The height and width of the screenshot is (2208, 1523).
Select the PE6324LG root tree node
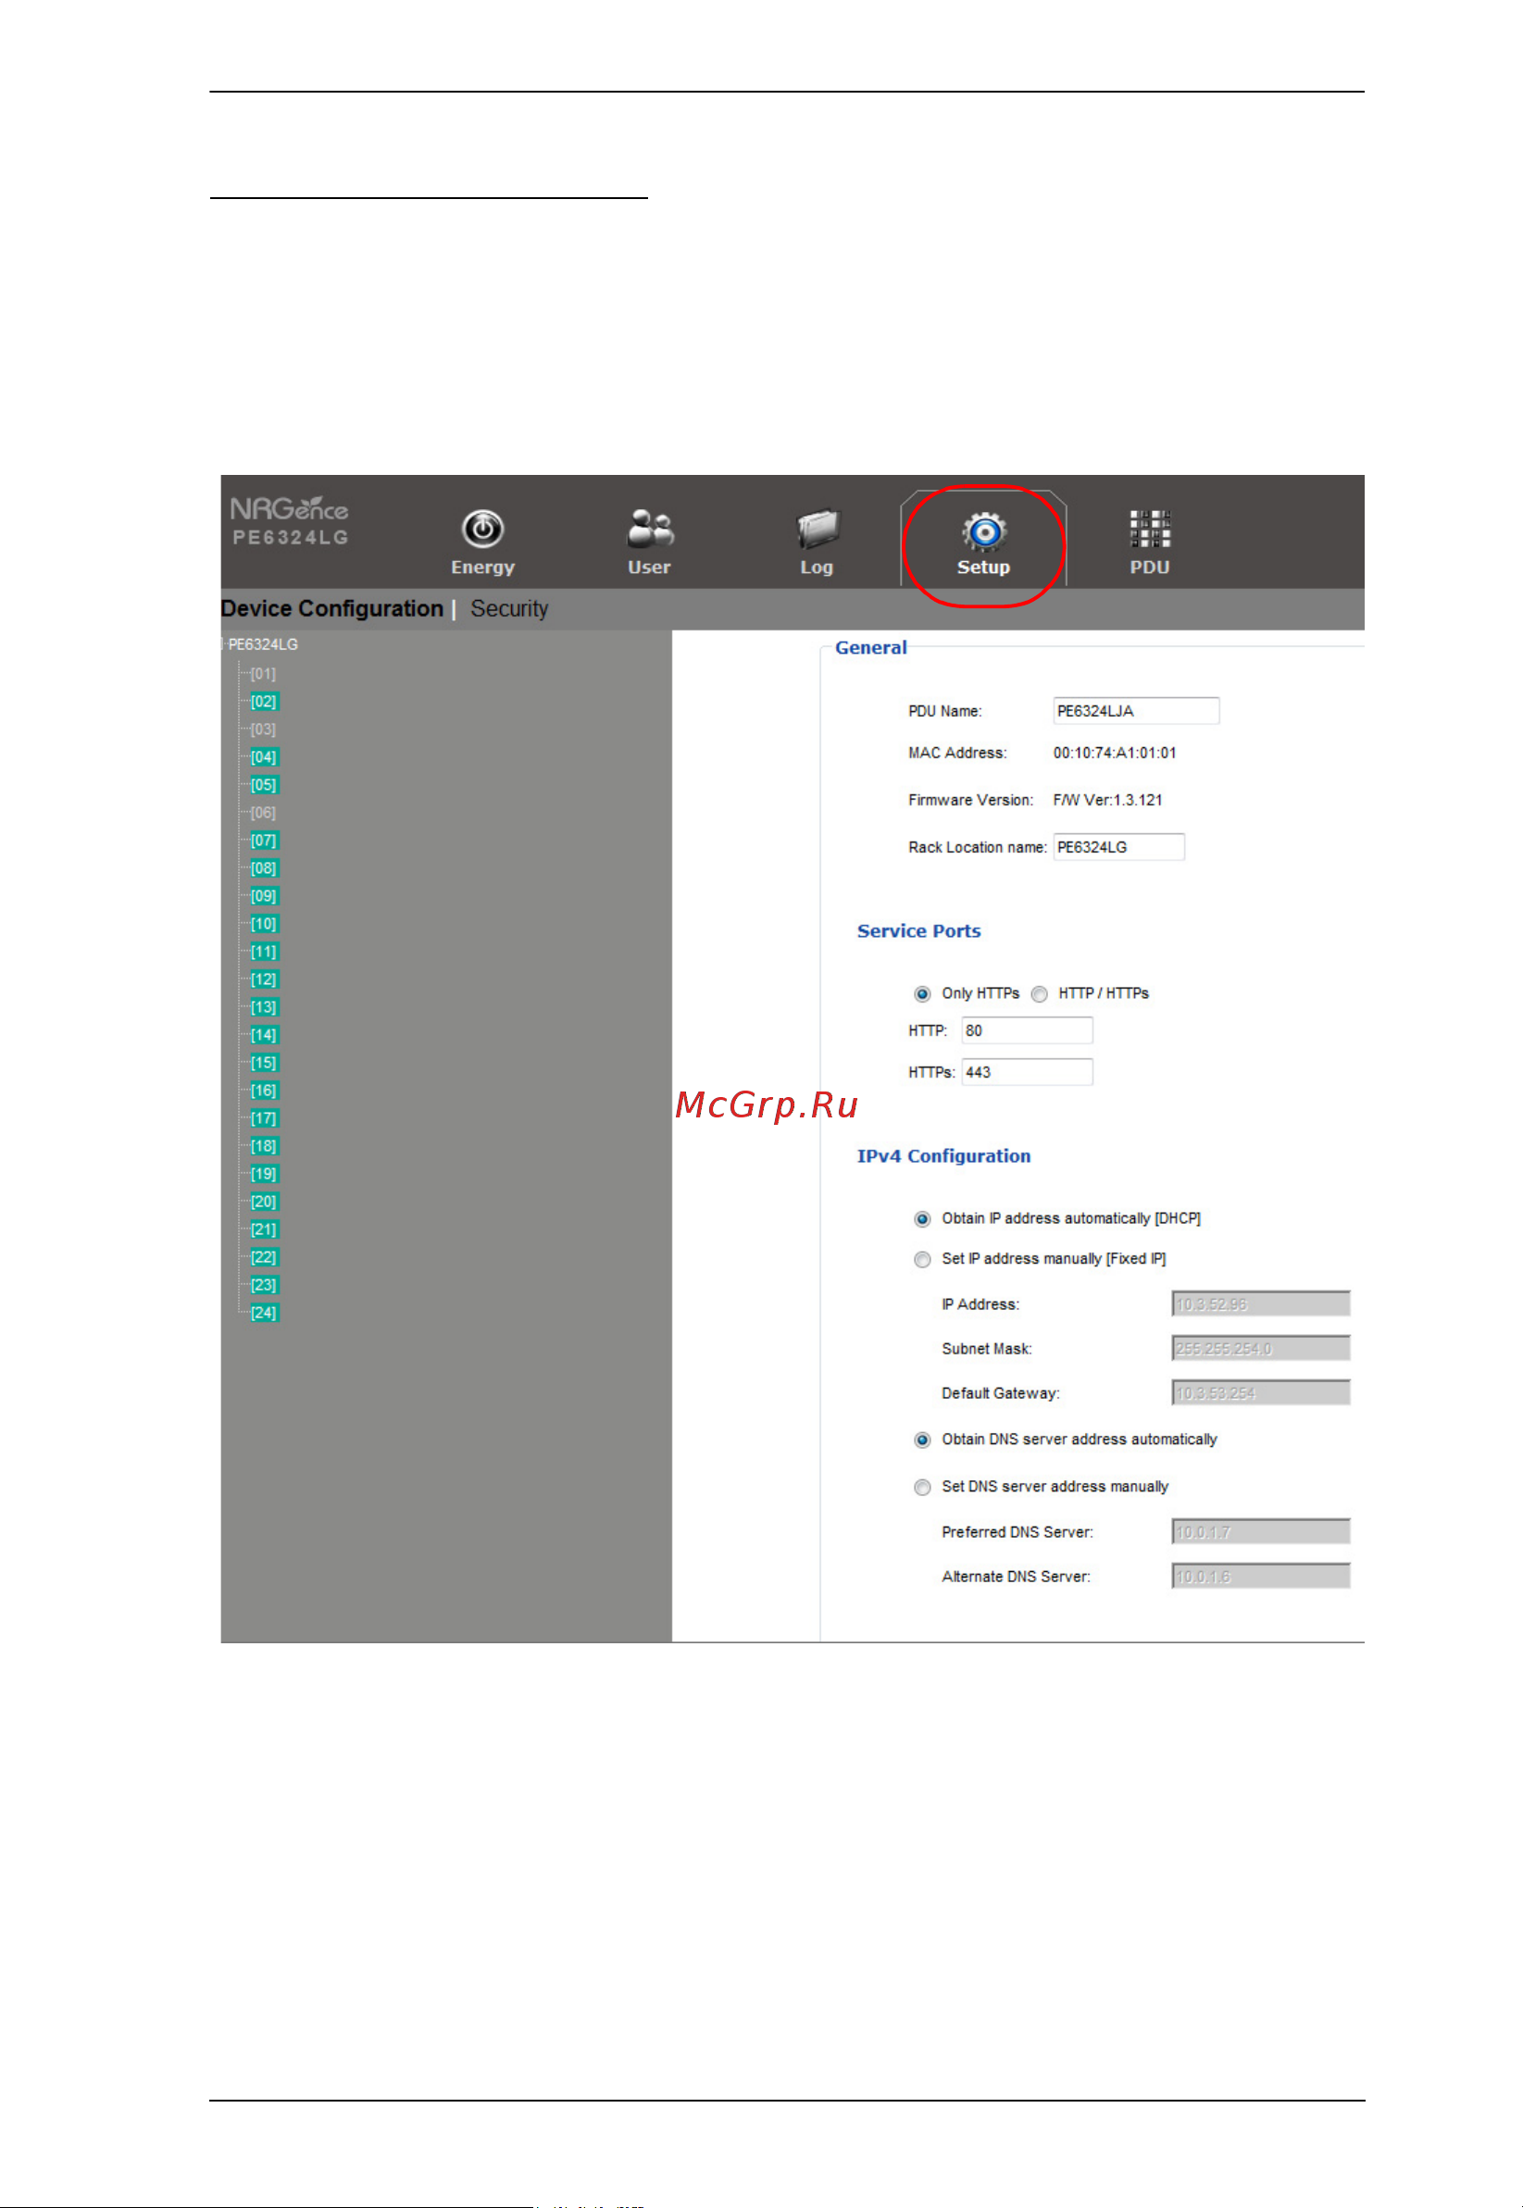(x=263, y=645)
